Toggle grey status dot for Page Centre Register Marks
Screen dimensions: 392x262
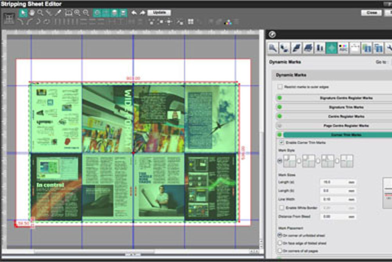coord(280,126)
